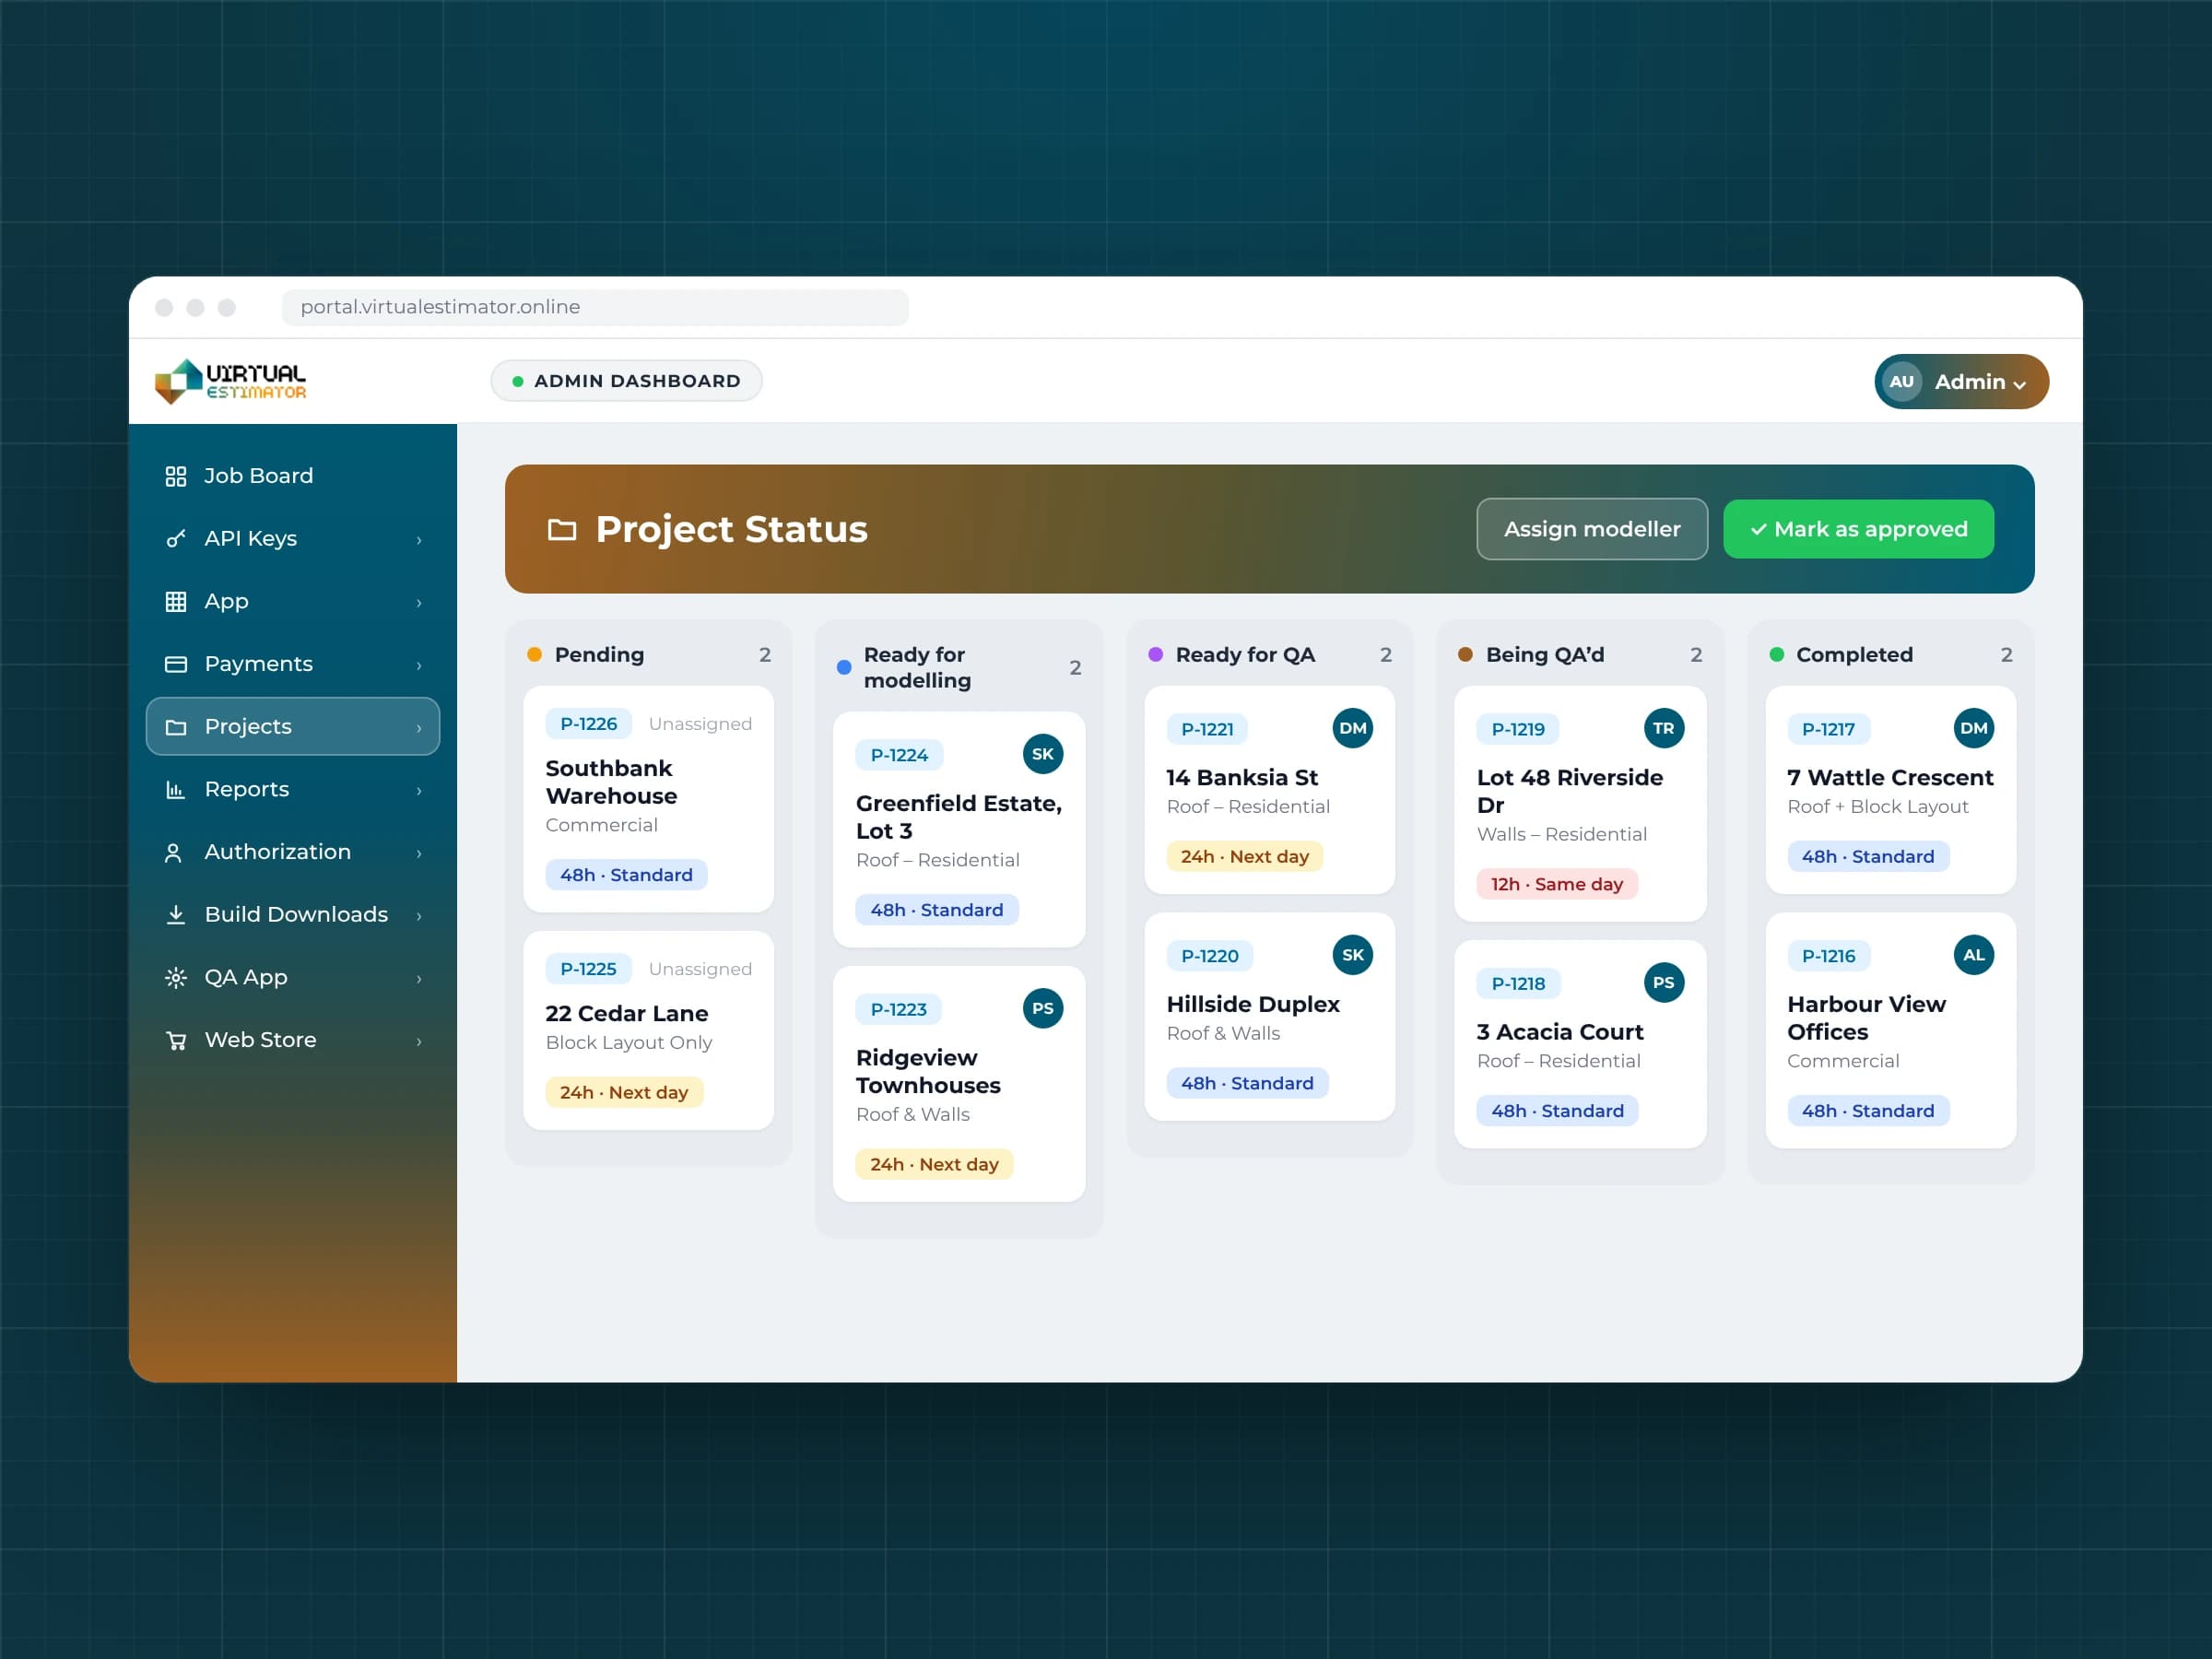Click the API Keys key icon
Image resolution: width=2212 pixels, height=1659 pixels.
(176, 539)
